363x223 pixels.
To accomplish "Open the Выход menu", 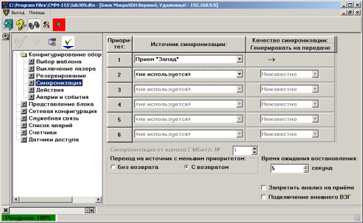I will point(18,13).
